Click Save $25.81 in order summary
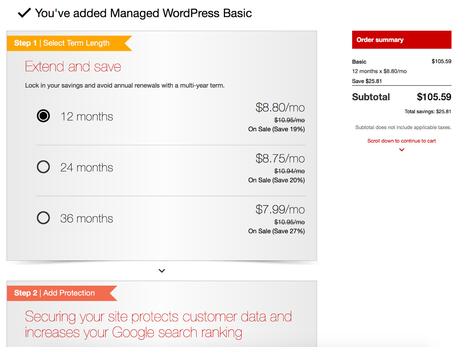458x347 pixels. click(367, 81)
